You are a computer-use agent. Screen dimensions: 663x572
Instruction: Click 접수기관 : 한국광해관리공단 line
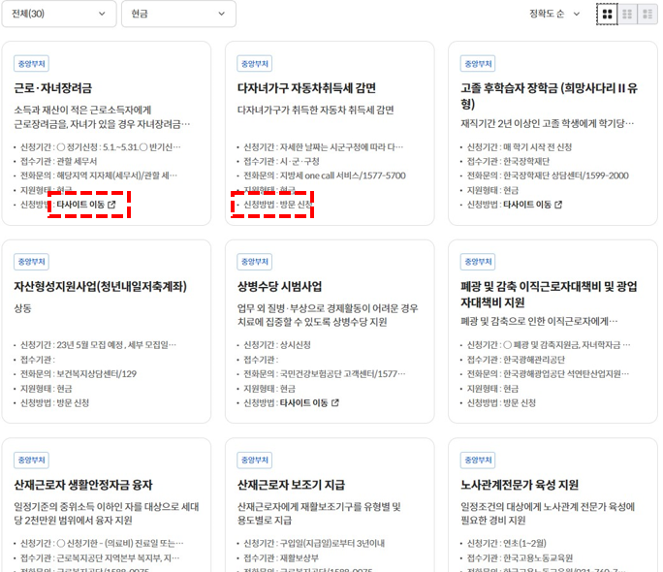click(x=516, y=360)
